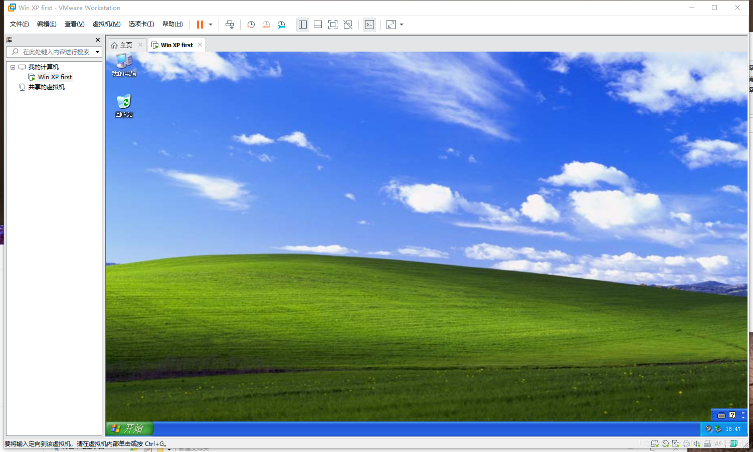Switch to Unity mode icon
753x452 pixels.
click(348, 25)
